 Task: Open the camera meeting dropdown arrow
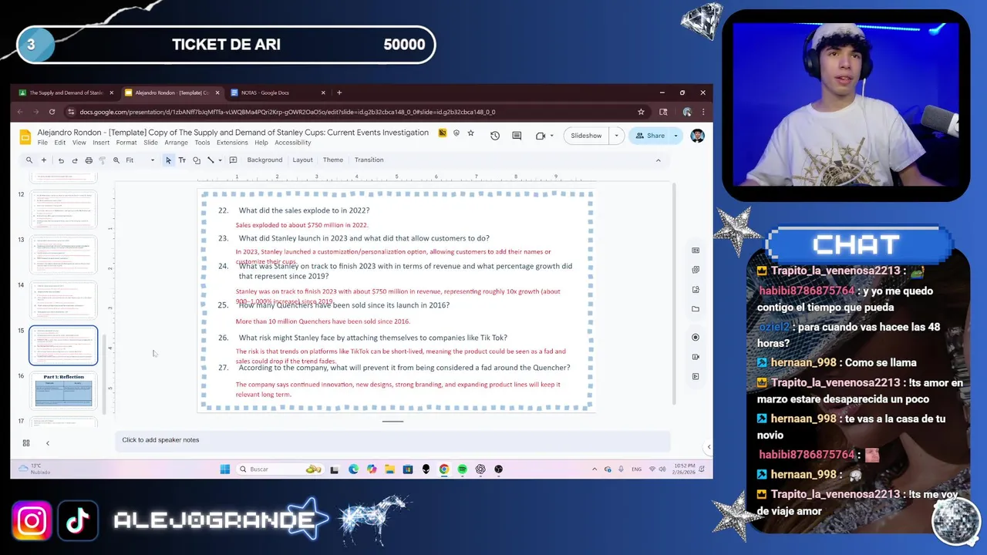(x=551, y=136)
